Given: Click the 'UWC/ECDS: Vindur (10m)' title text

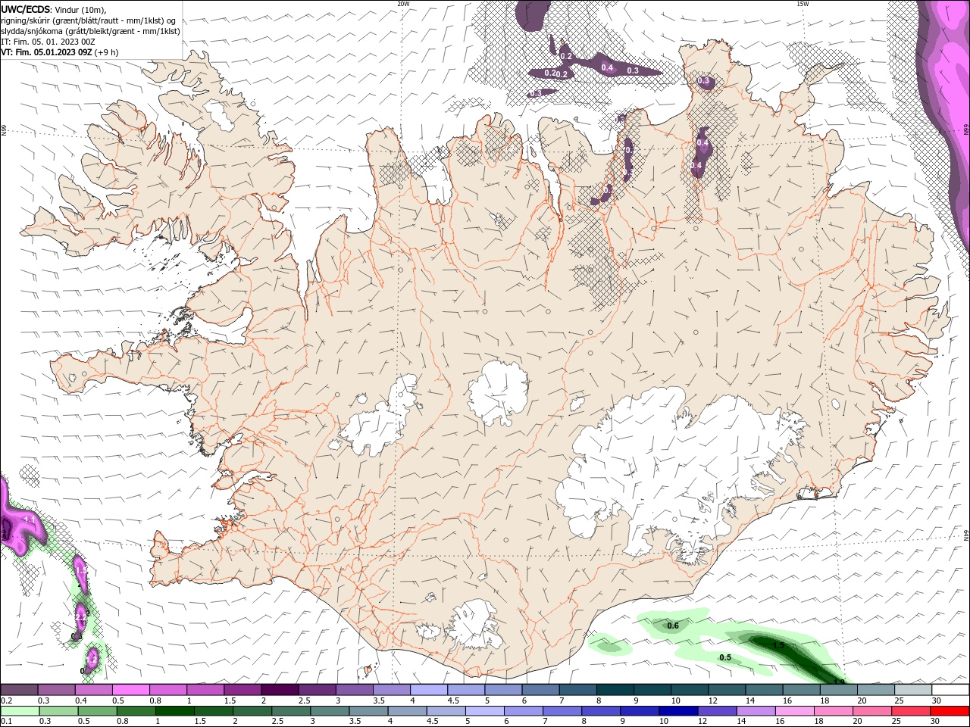Looking at the screenshot, I should pyautogui.click(x=54, y=9).
